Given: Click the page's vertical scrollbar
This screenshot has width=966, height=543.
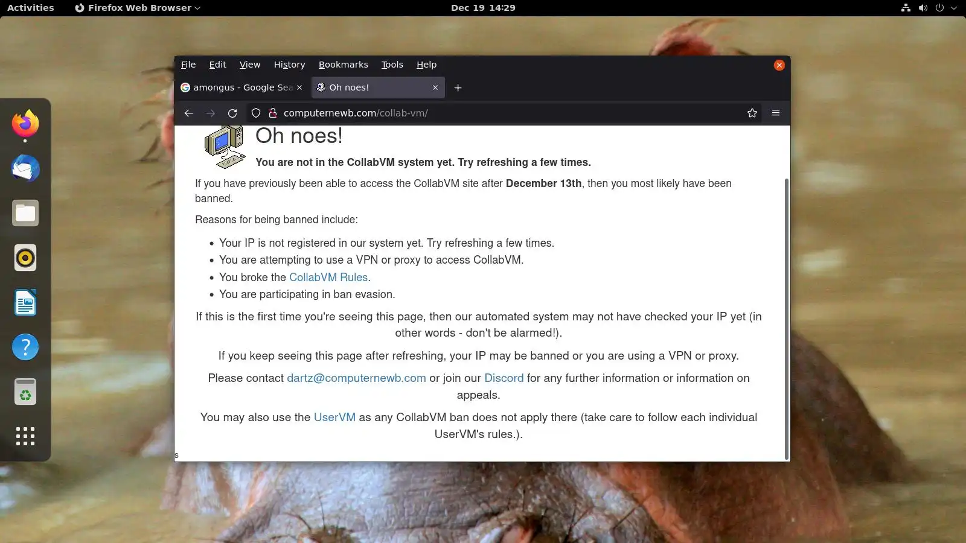Looking at the screenshot, I should tap(786, 319).
